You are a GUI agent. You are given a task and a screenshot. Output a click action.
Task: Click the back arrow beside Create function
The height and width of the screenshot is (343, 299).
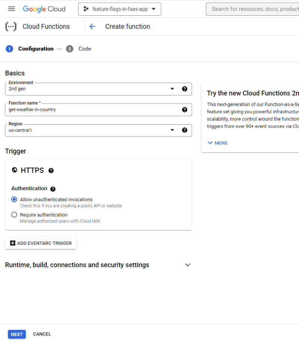[92, 26]
